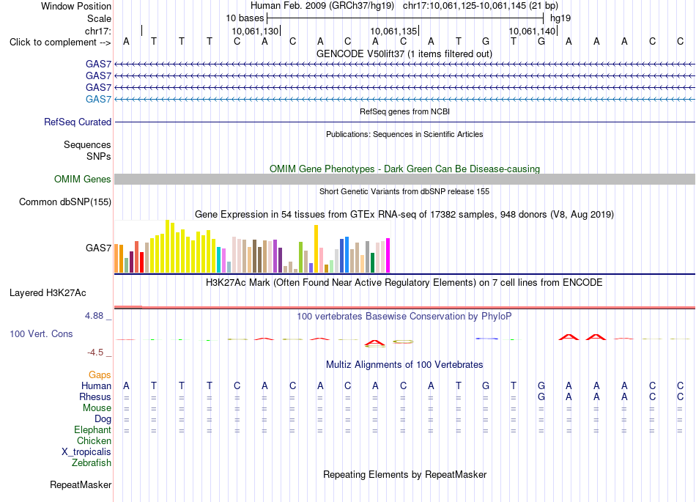Open the GTEx Gene Expression track title
Viewport: 696px width, 502px height.
point(404,215)
